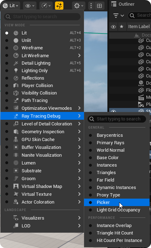Click the Visibility Collision icon

[16, 93]
